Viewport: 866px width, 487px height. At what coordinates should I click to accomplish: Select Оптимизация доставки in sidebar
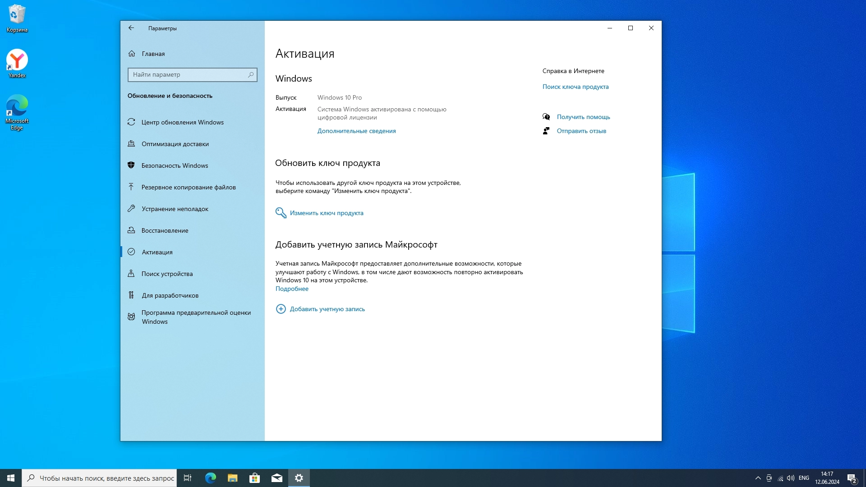175,144
